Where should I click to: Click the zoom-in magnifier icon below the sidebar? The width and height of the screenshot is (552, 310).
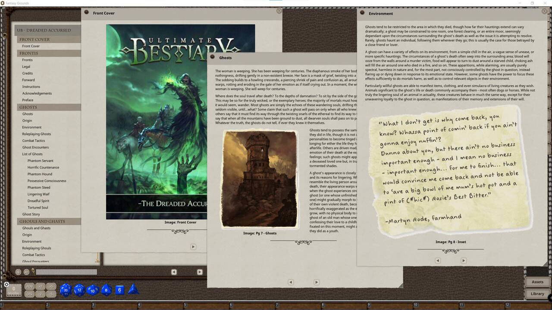coord(19,271)
